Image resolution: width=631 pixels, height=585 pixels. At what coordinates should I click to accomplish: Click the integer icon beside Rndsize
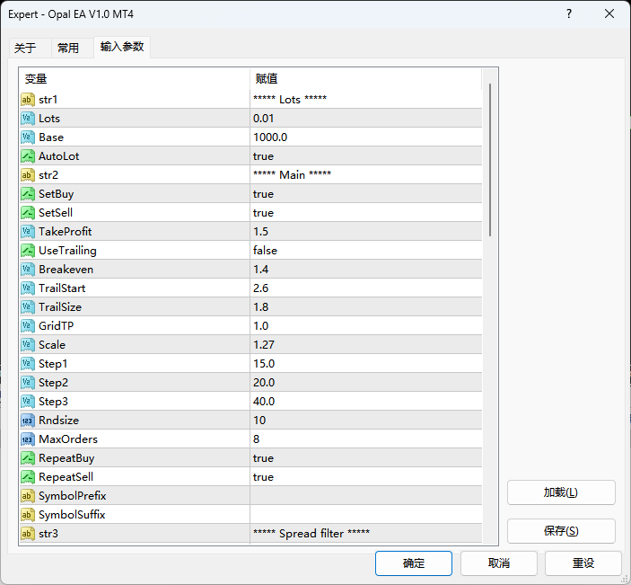point(28,421)
